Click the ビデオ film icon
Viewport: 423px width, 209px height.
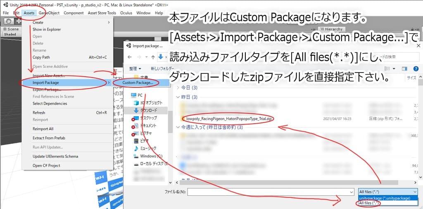(136, 141)
